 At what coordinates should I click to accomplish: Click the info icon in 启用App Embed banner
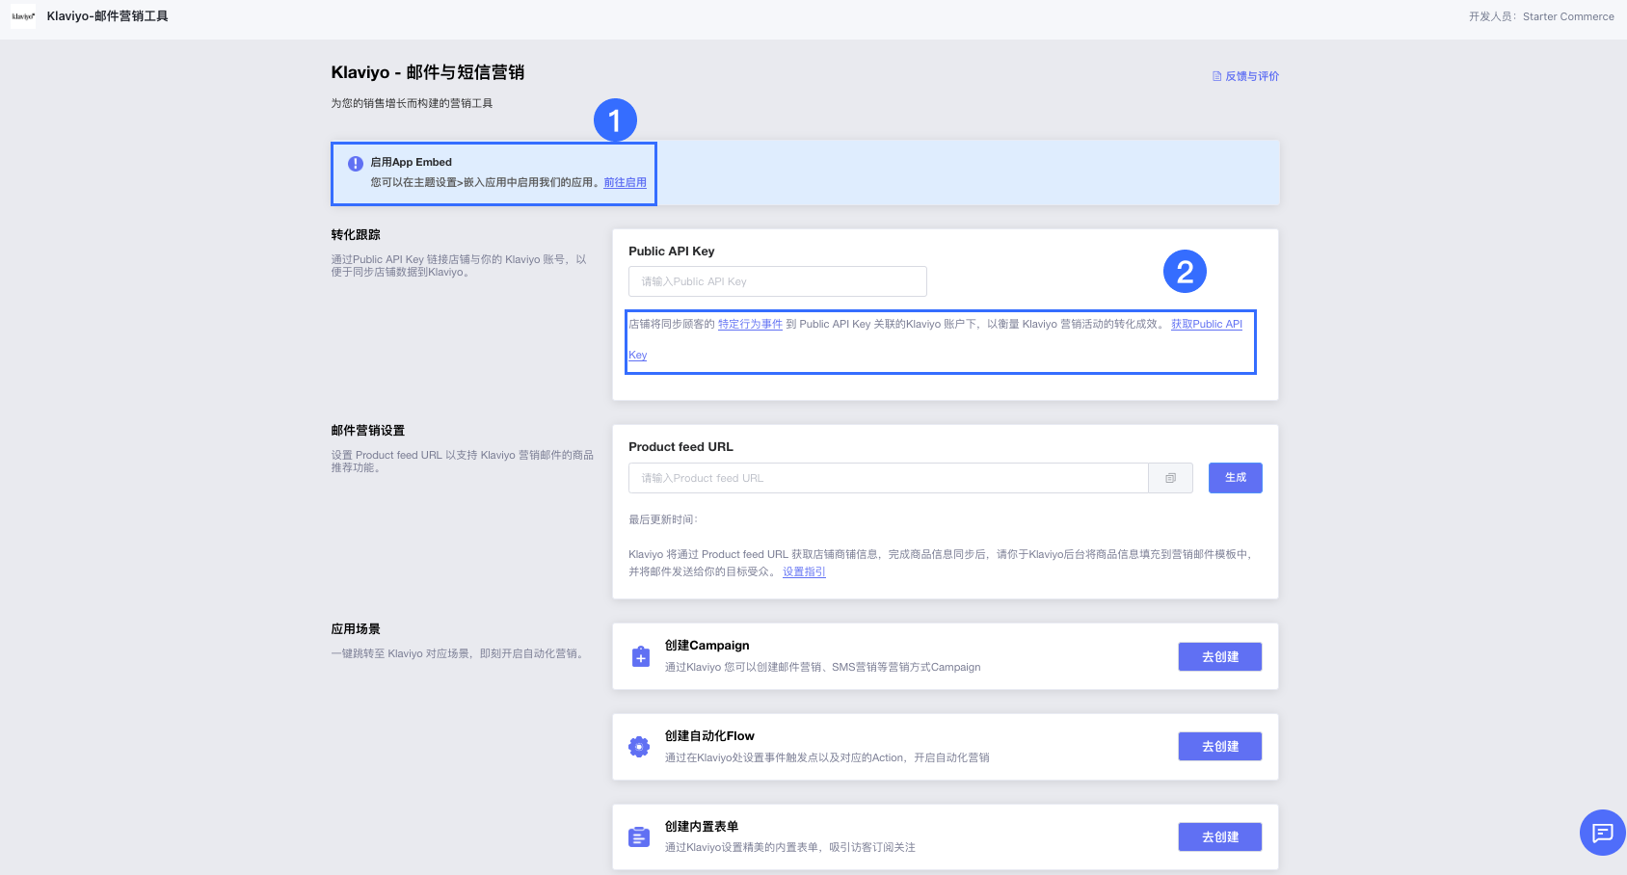coord(356,164)
